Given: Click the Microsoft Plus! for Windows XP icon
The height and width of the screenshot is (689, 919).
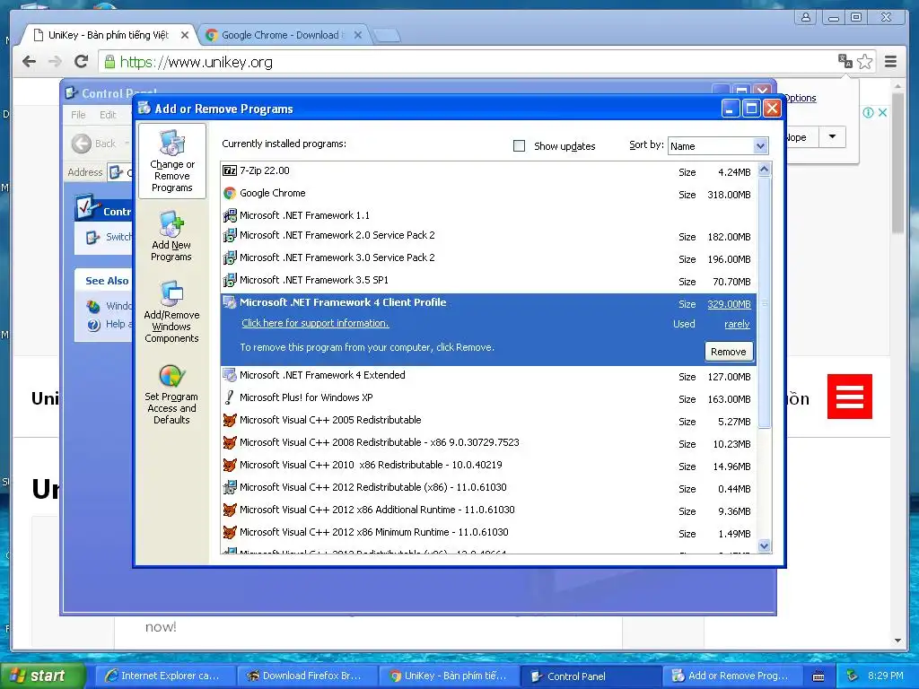Looking at the screenshot, I should (230, 397).
